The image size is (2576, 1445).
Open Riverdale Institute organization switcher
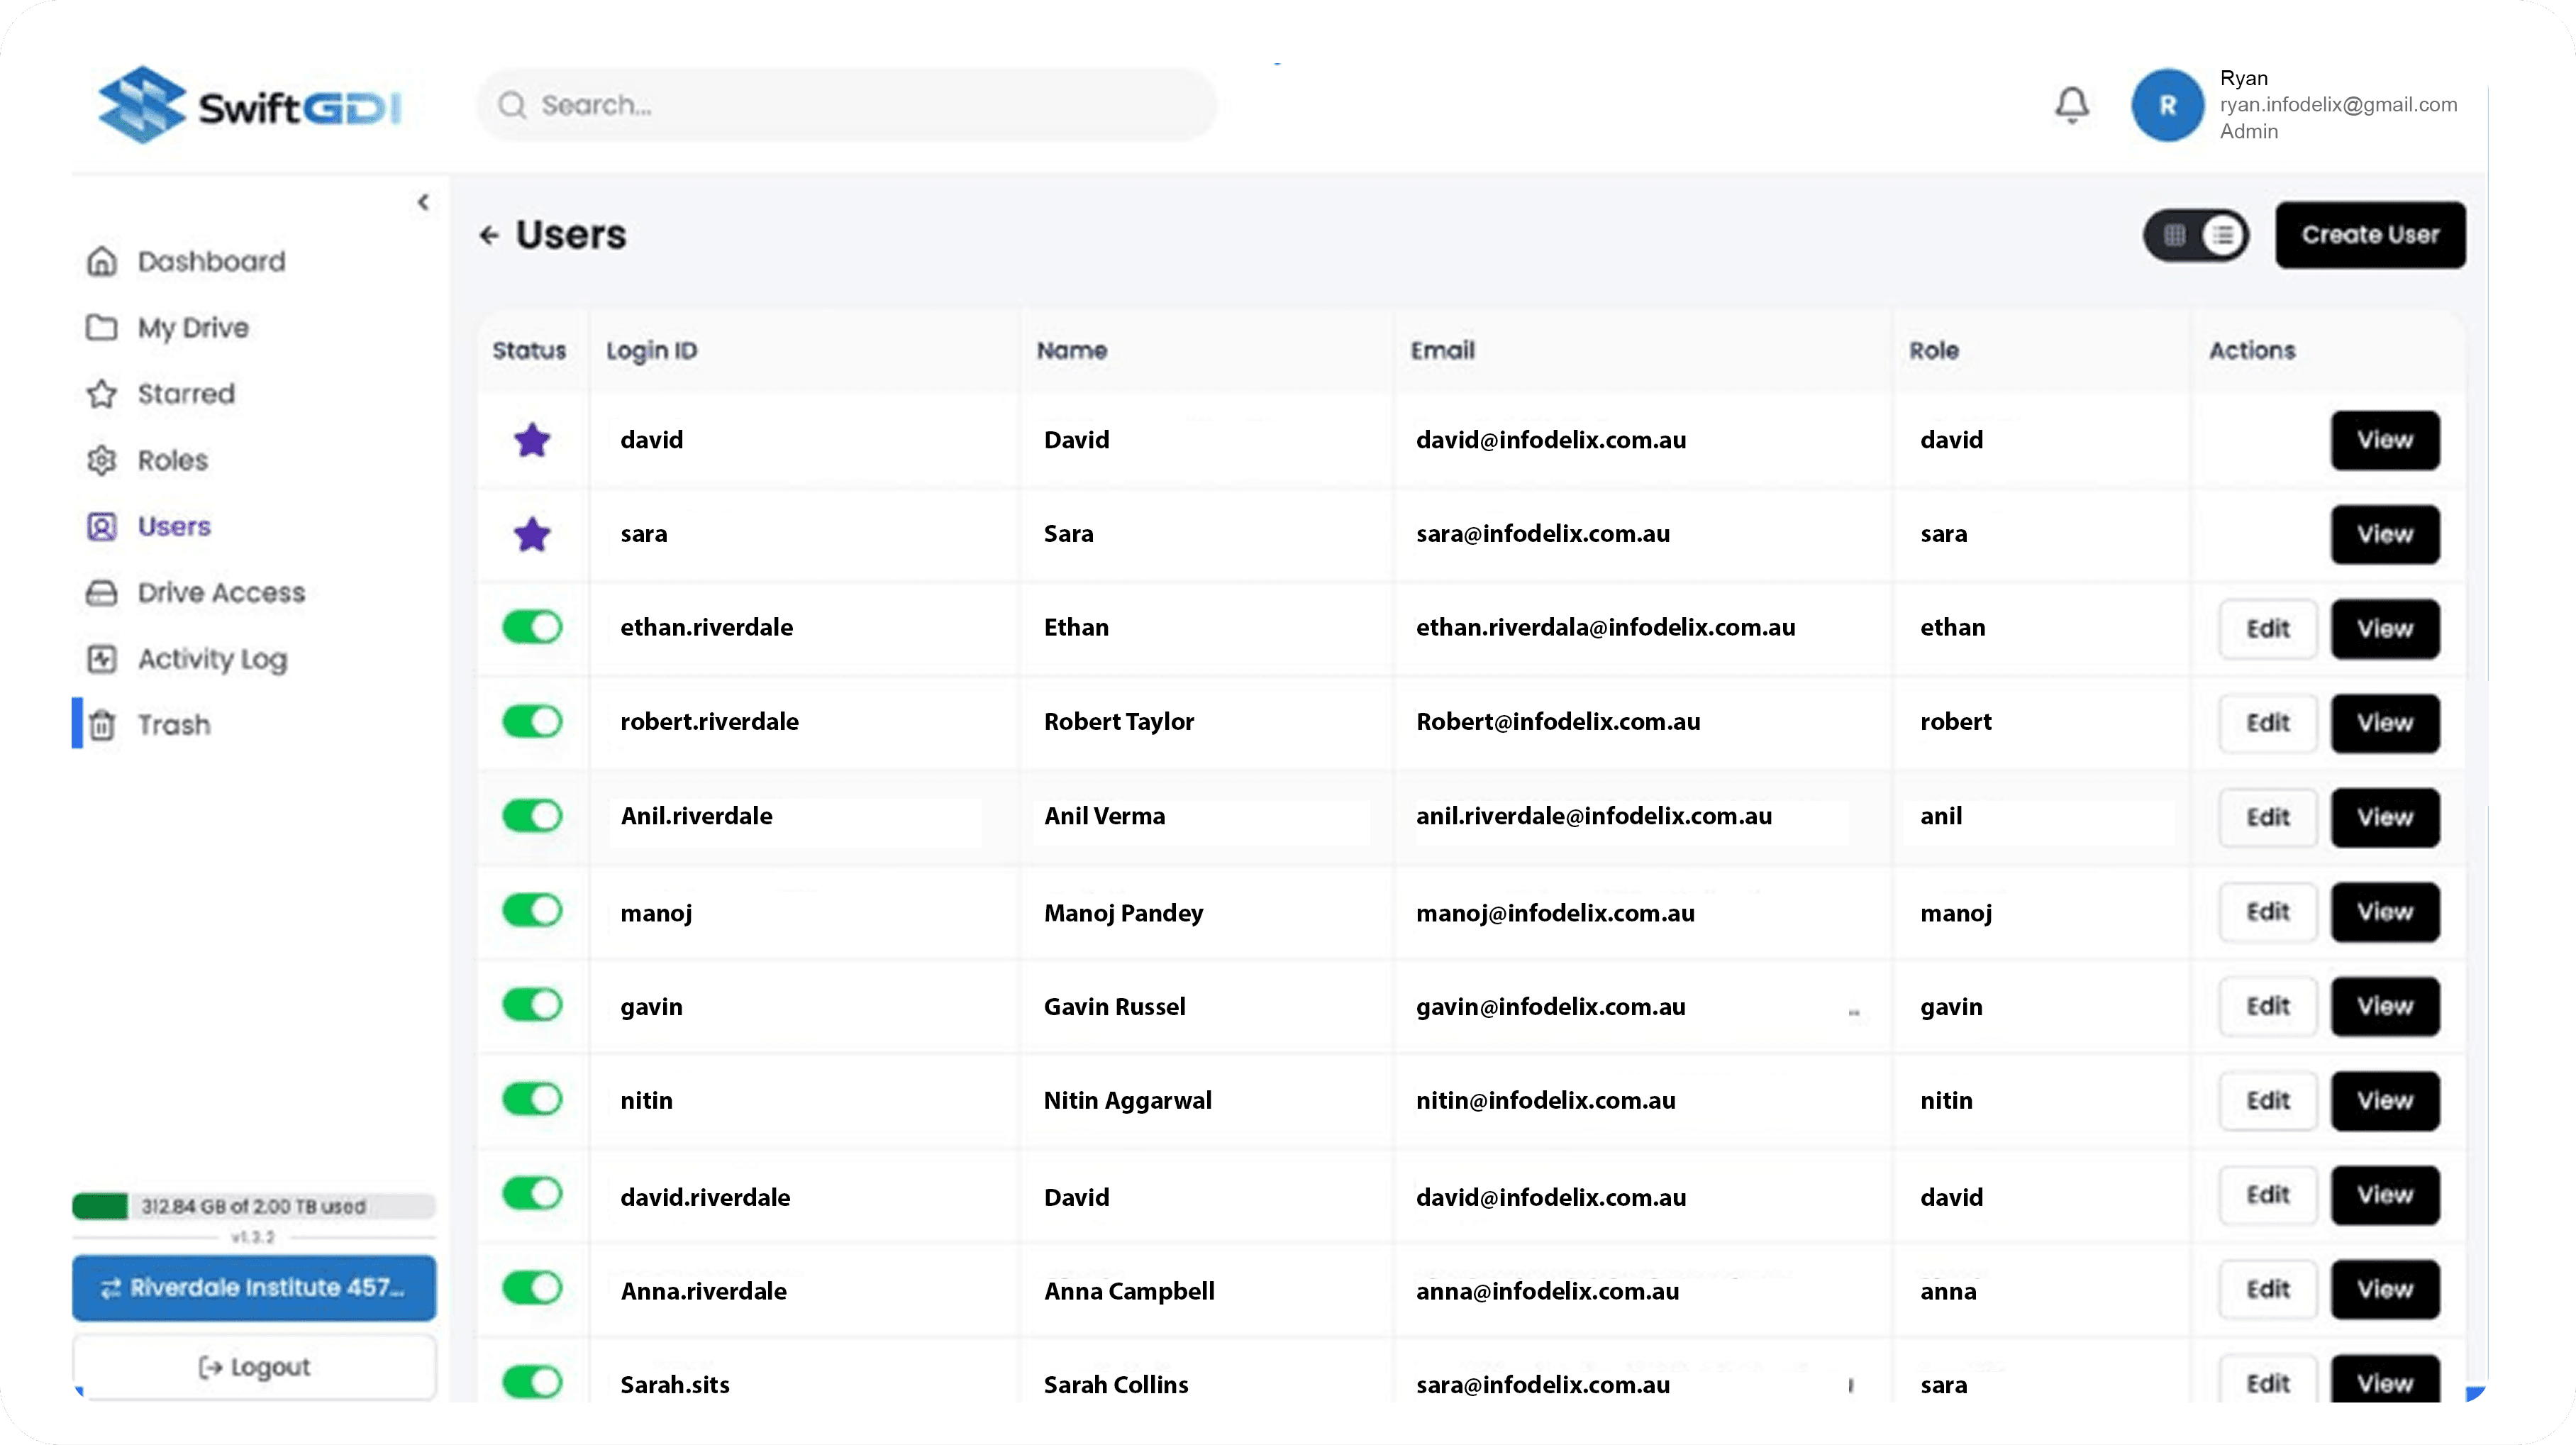click(x=254, y=1288)
